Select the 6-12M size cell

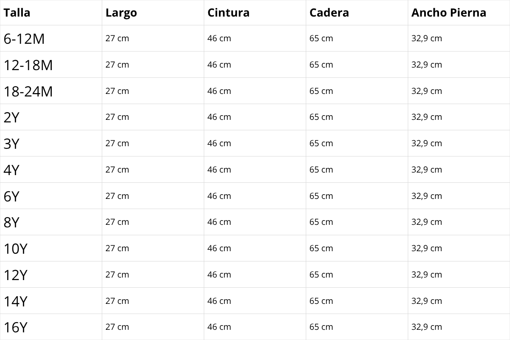point(24,39)
